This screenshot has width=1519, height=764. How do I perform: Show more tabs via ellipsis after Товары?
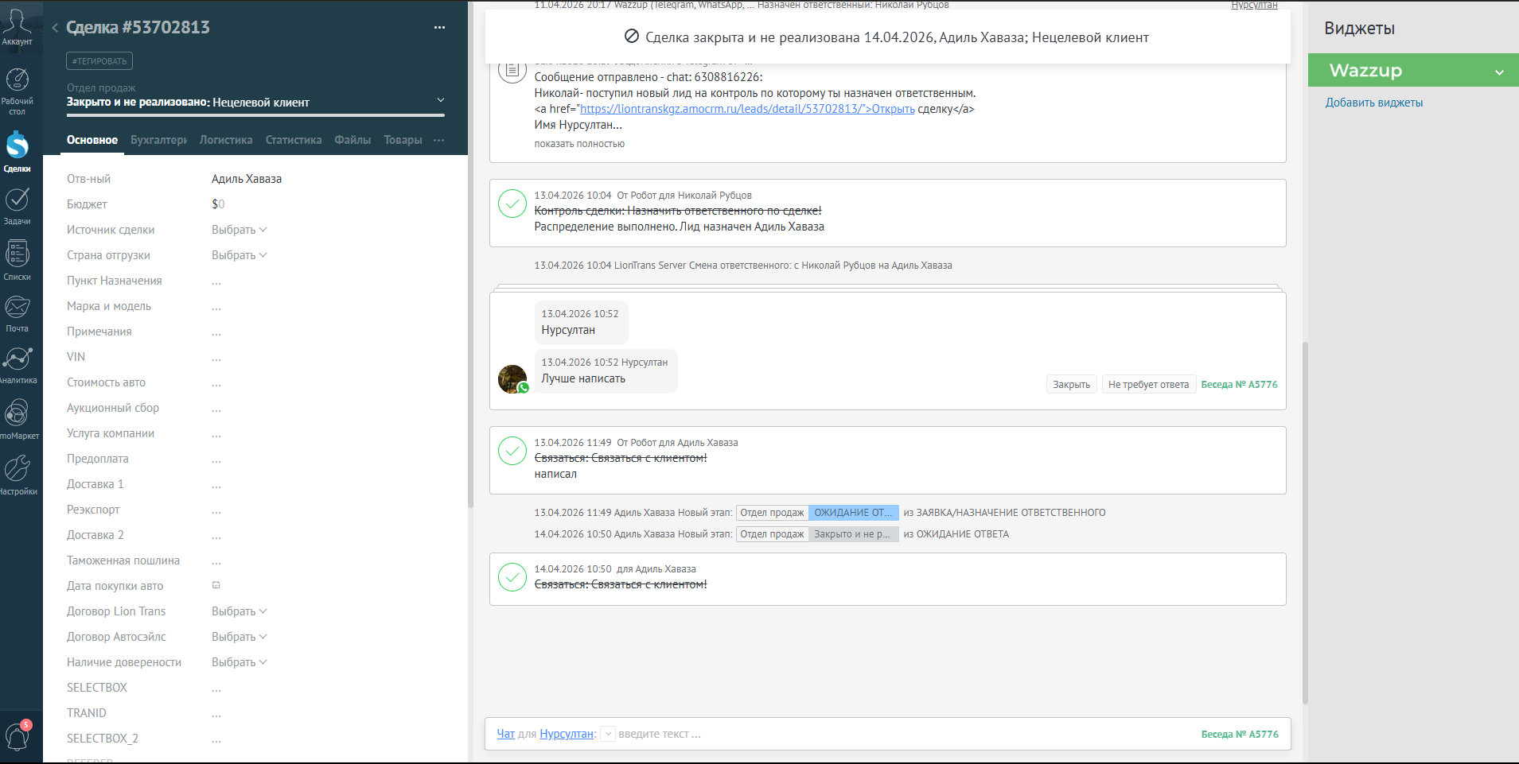[438, 140]
